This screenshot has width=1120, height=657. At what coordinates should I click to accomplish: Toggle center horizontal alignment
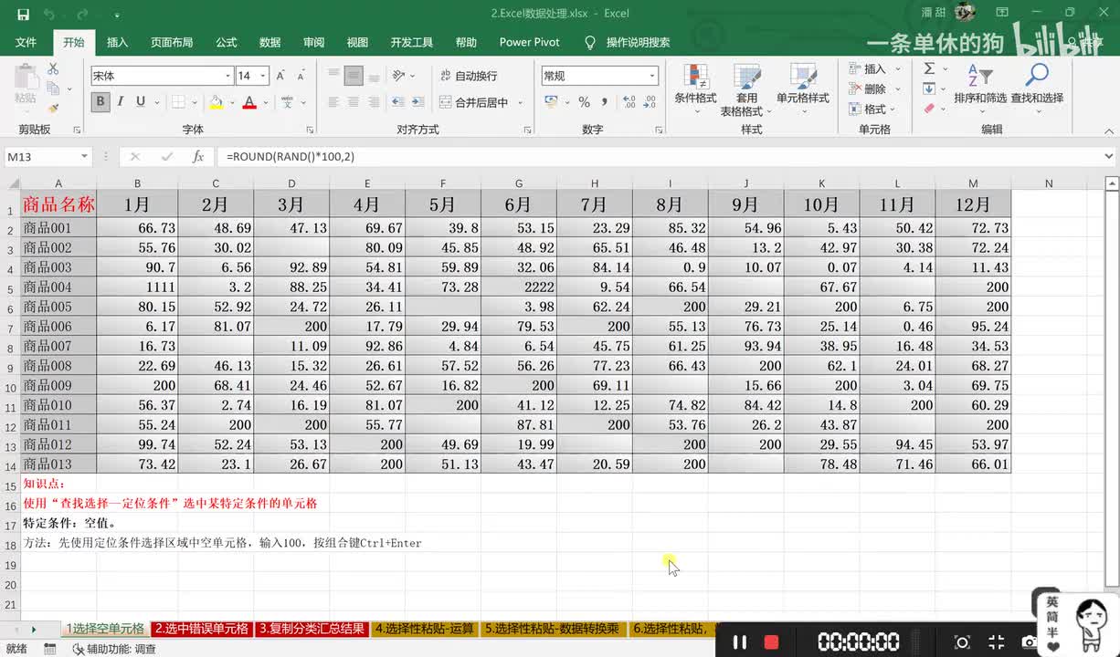354,102
